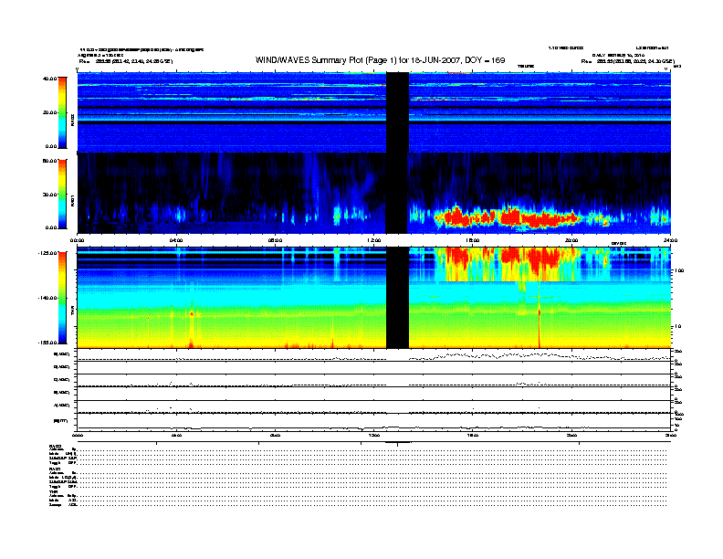This screenshot has height=559, width=723.
Task: Click the 16:00 time label under RAD1 spectrogram
Action: [473, 240]
